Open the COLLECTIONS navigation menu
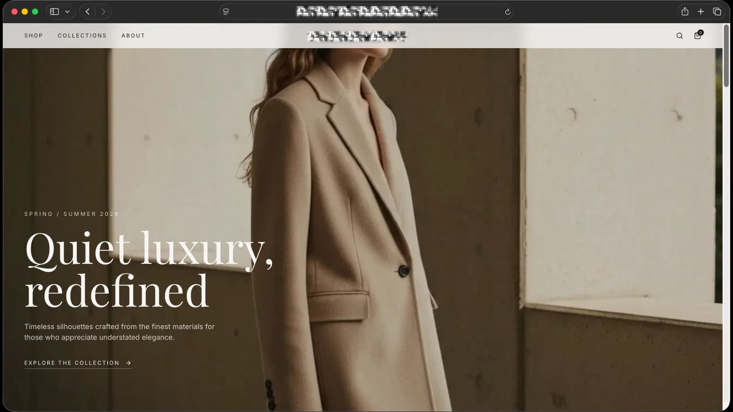The width and height of the screenshot is (733, 412). 82,35
